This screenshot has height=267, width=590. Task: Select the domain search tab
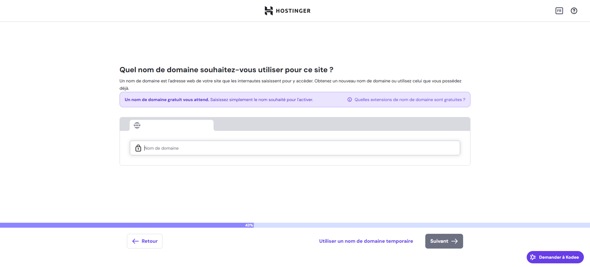(x=171, y=125)
